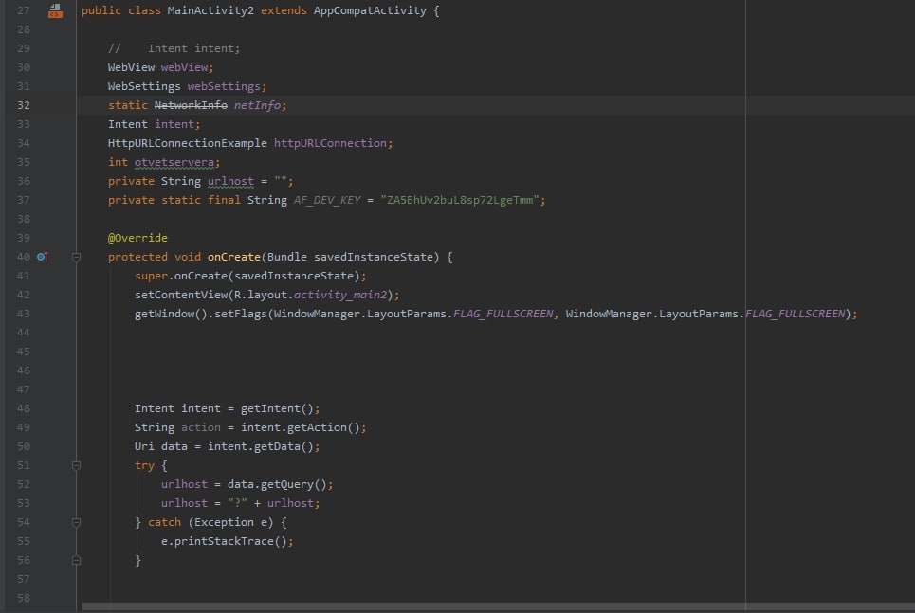Click the @Override annotation
This screenshot has height=613, width=915.
(137, 238)
